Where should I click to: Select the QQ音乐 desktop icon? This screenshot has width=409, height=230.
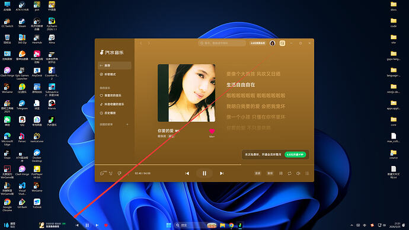point(22,88)
